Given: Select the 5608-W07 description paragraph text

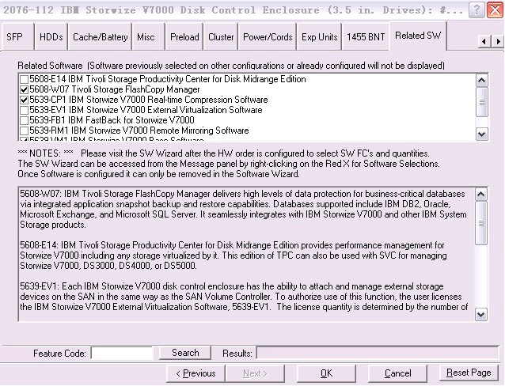Looking at the screenshot, I should [x=243, y=210].
